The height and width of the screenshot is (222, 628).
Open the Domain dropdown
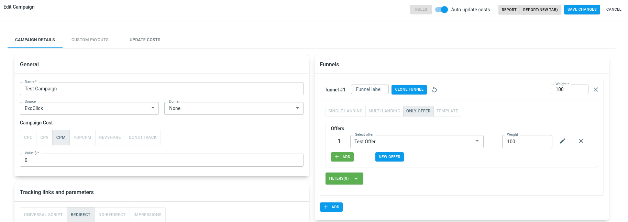pos(234,109)
